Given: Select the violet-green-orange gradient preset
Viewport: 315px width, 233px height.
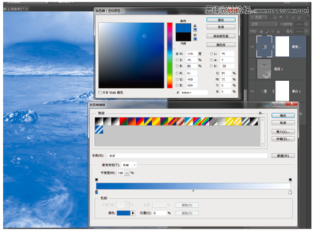Looking at the screenshot, I should (164, 122).
